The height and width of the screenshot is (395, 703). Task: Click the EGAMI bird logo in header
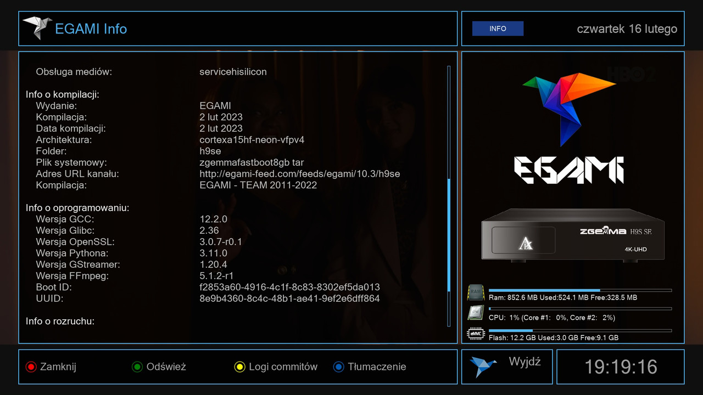(37, 27)
